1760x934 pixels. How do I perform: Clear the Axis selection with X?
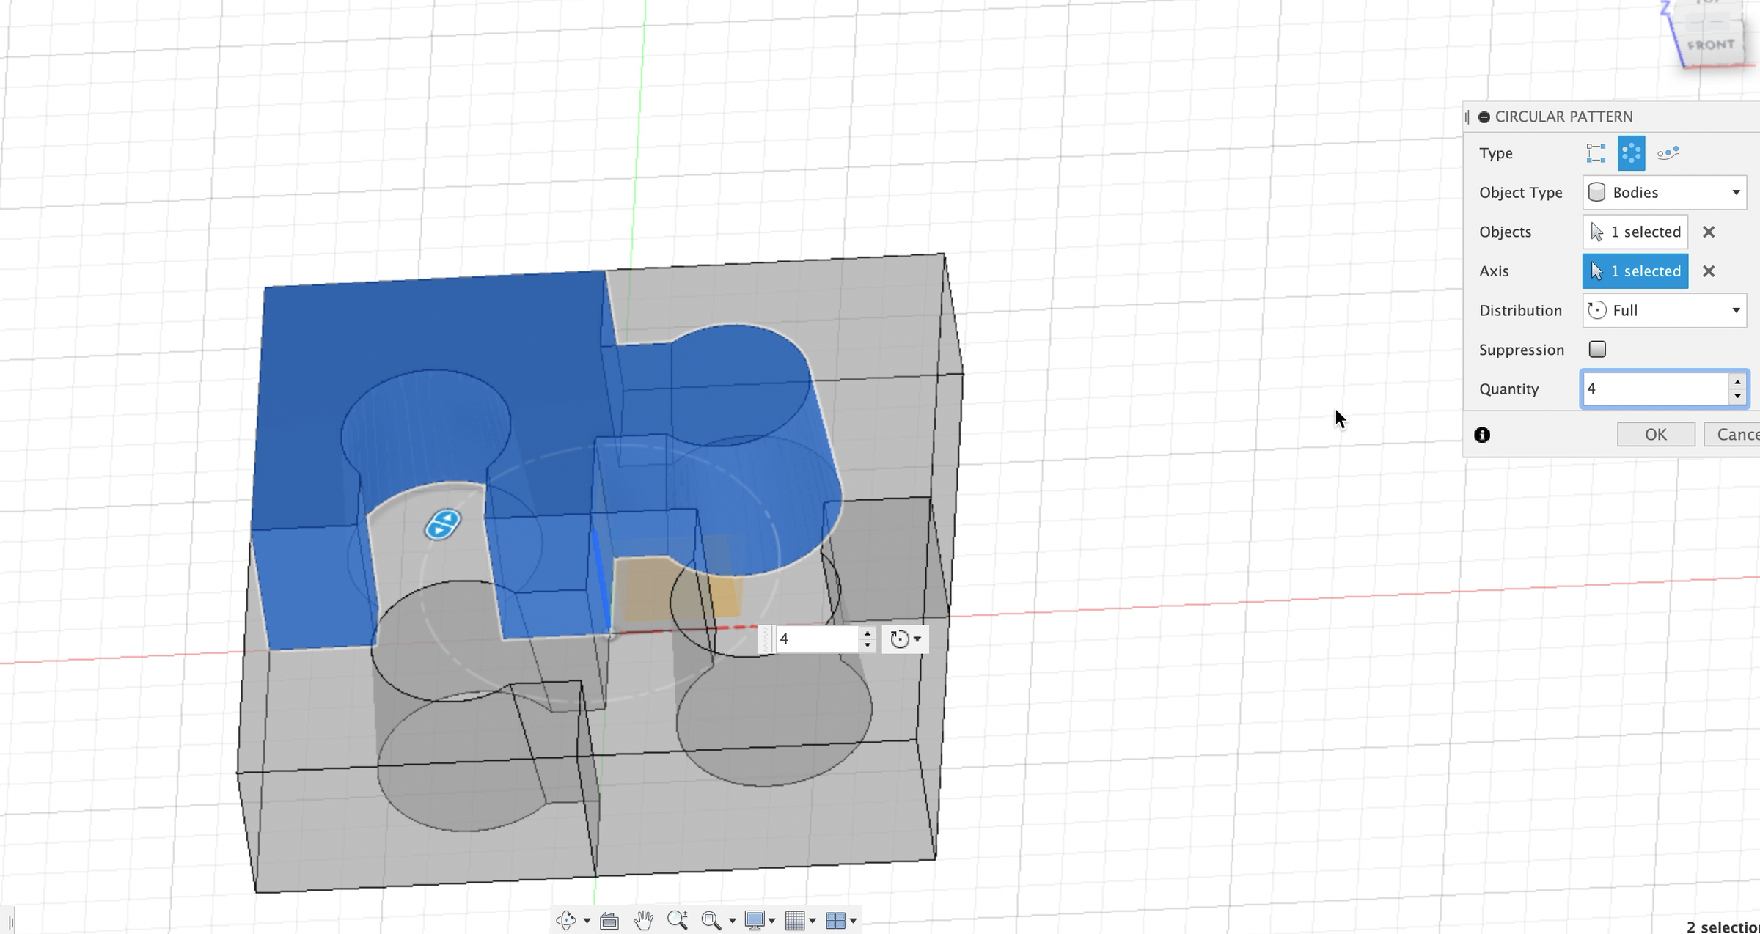(1709, 271)
